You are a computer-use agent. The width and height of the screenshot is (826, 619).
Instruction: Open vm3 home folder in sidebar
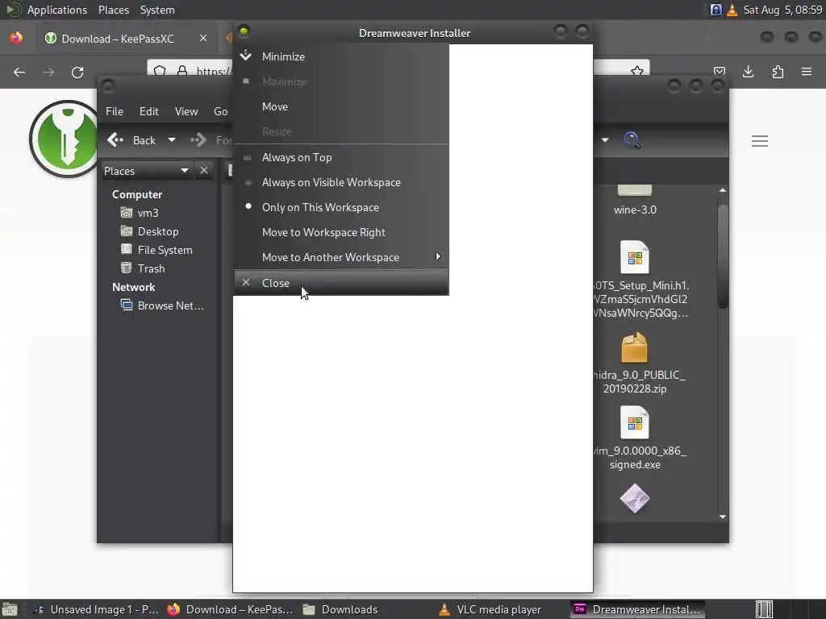tap(140, 213)
